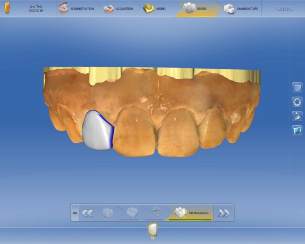Select the Edit Restoration step
The height and width of the screenshot is (244, 305).
191,213
